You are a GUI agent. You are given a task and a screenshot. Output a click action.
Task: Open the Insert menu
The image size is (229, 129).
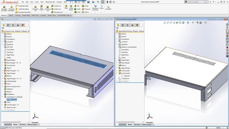click(x=36, y=2)
